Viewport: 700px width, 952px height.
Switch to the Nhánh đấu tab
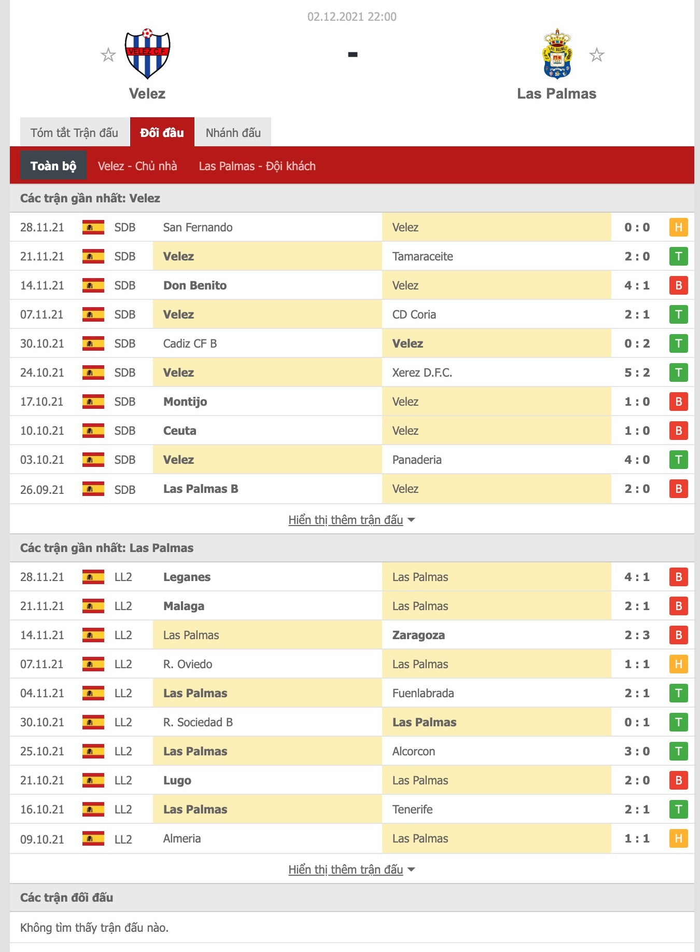(233, 133)
